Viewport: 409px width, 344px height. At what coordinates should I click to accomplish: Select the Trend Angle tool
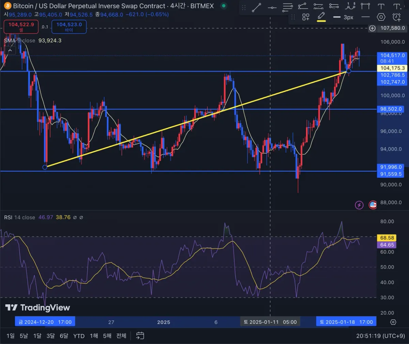click(x=303, y=6)
